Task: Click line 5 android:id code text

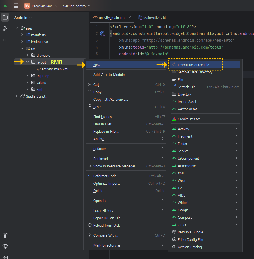Action: 144,54
